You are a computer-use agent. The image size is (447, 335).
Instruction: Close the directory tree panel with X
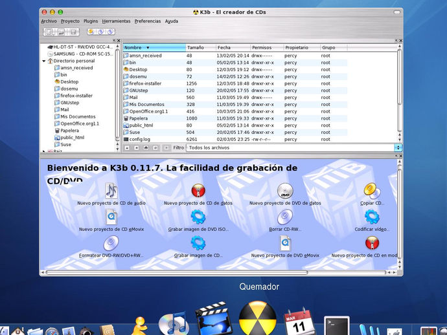tap(119, 41)
